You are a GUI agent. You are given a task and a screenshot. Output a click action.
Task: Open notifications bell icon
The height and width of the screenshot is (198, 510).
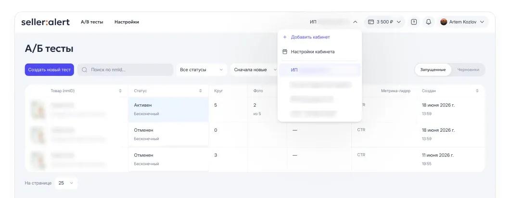tap(429, 22)
